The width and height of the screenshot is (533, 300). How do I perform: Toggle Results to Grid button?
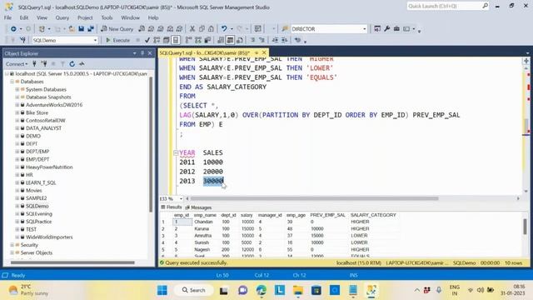[230, 40]
